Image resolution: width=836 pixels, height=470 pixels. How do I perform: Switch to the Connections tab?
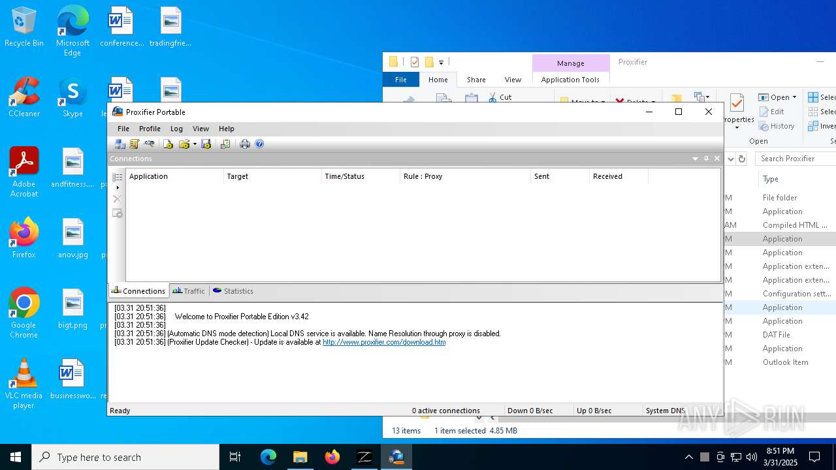[138, 291]
